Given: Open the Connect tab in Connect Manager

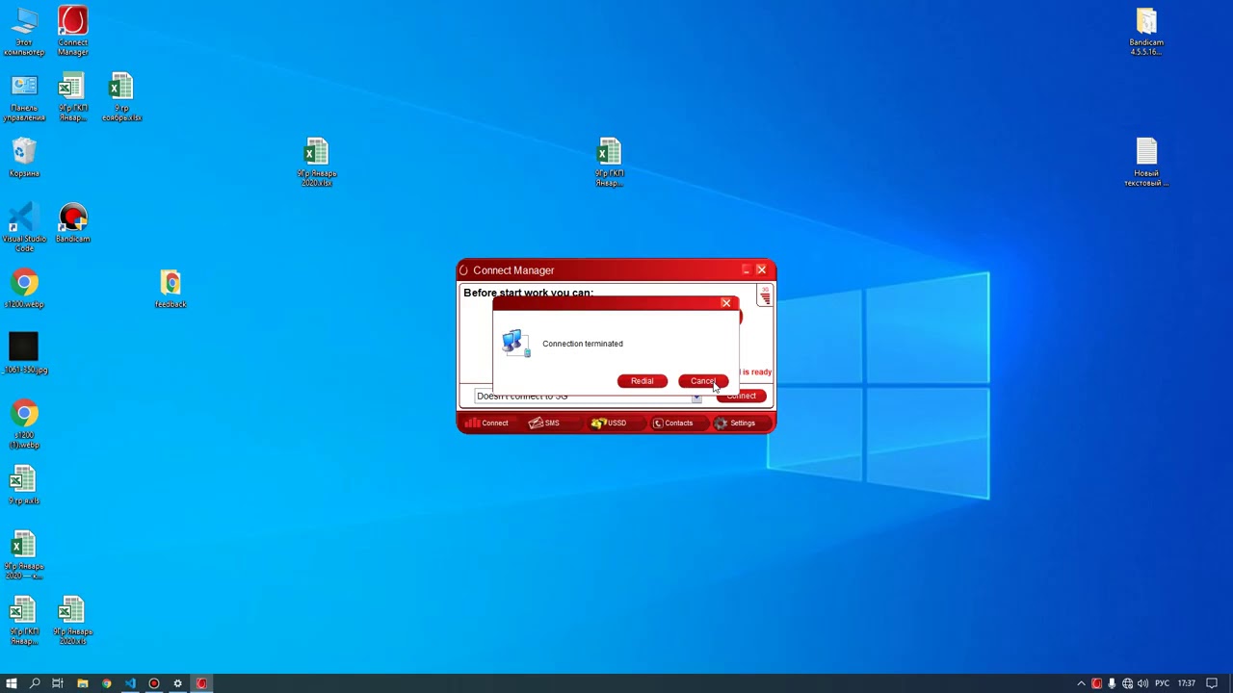Looking at the screenshot, I should tap(486, 423).
